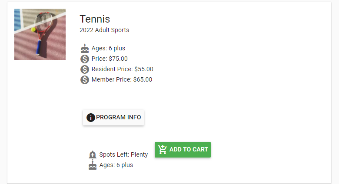Select the Price: $75.00 text
This screenshot has width=339, height=184.
pos(110,59)
